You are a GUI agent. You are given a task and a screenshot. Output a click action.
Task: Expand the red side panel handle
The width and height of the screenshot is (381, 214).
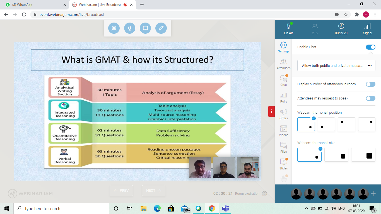point(271,111)
